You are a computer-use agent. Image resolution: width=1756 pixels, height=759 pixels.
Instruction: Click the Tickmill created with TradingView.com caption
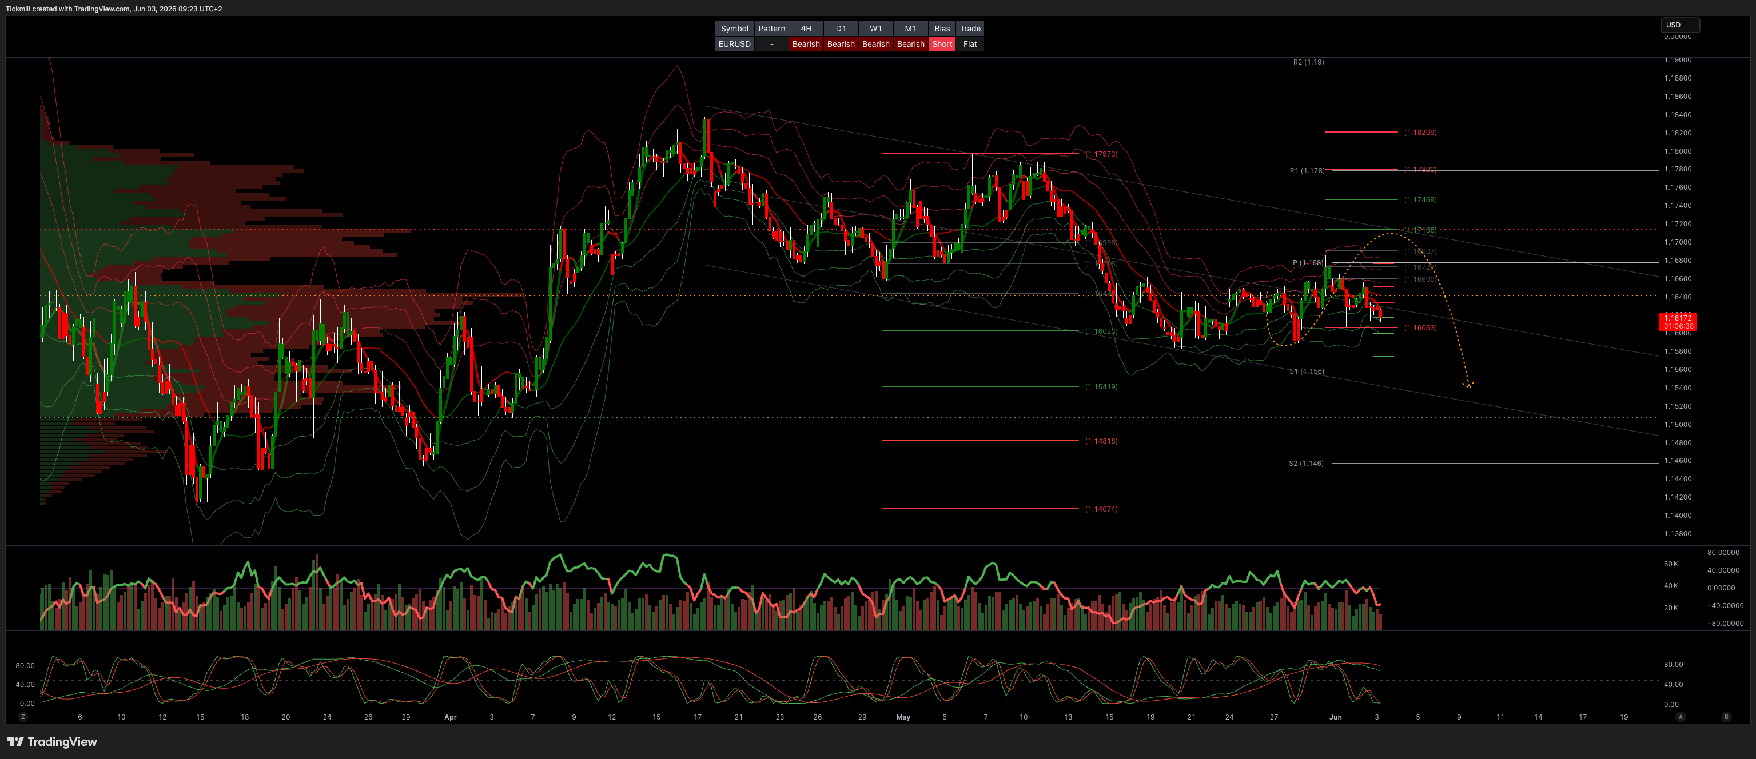[114, 9]
